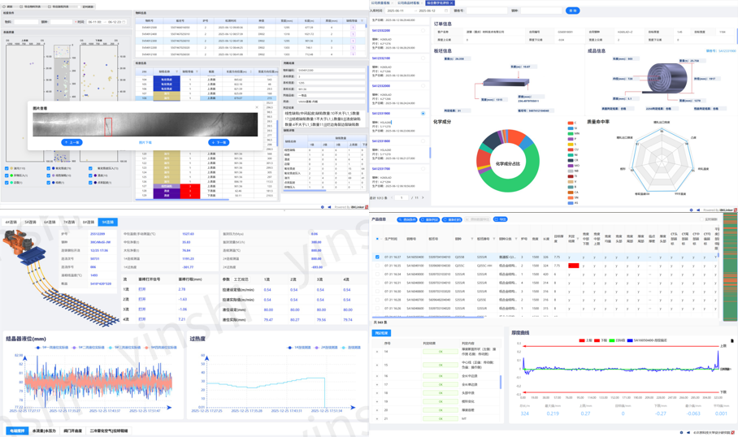
Task: Close the 公司商品材看板 tab with its × icon
Action: click(421, 2)
